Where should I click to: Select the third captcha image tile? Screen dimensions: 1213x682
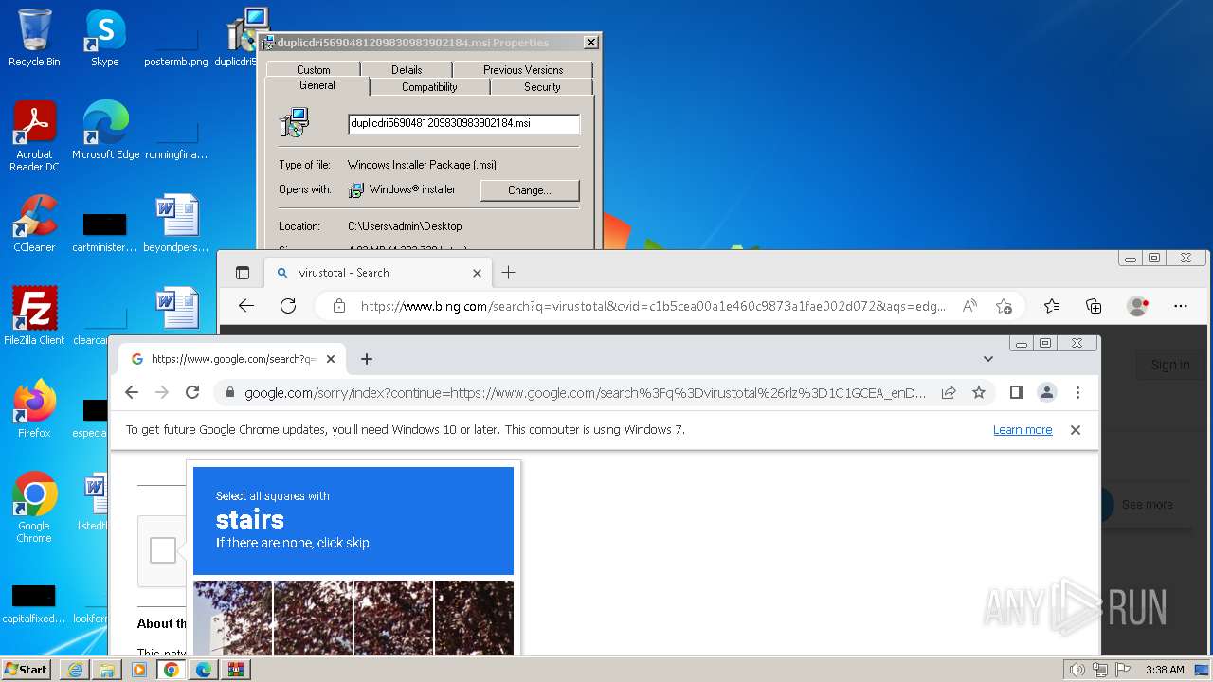(x=393, y=619)
